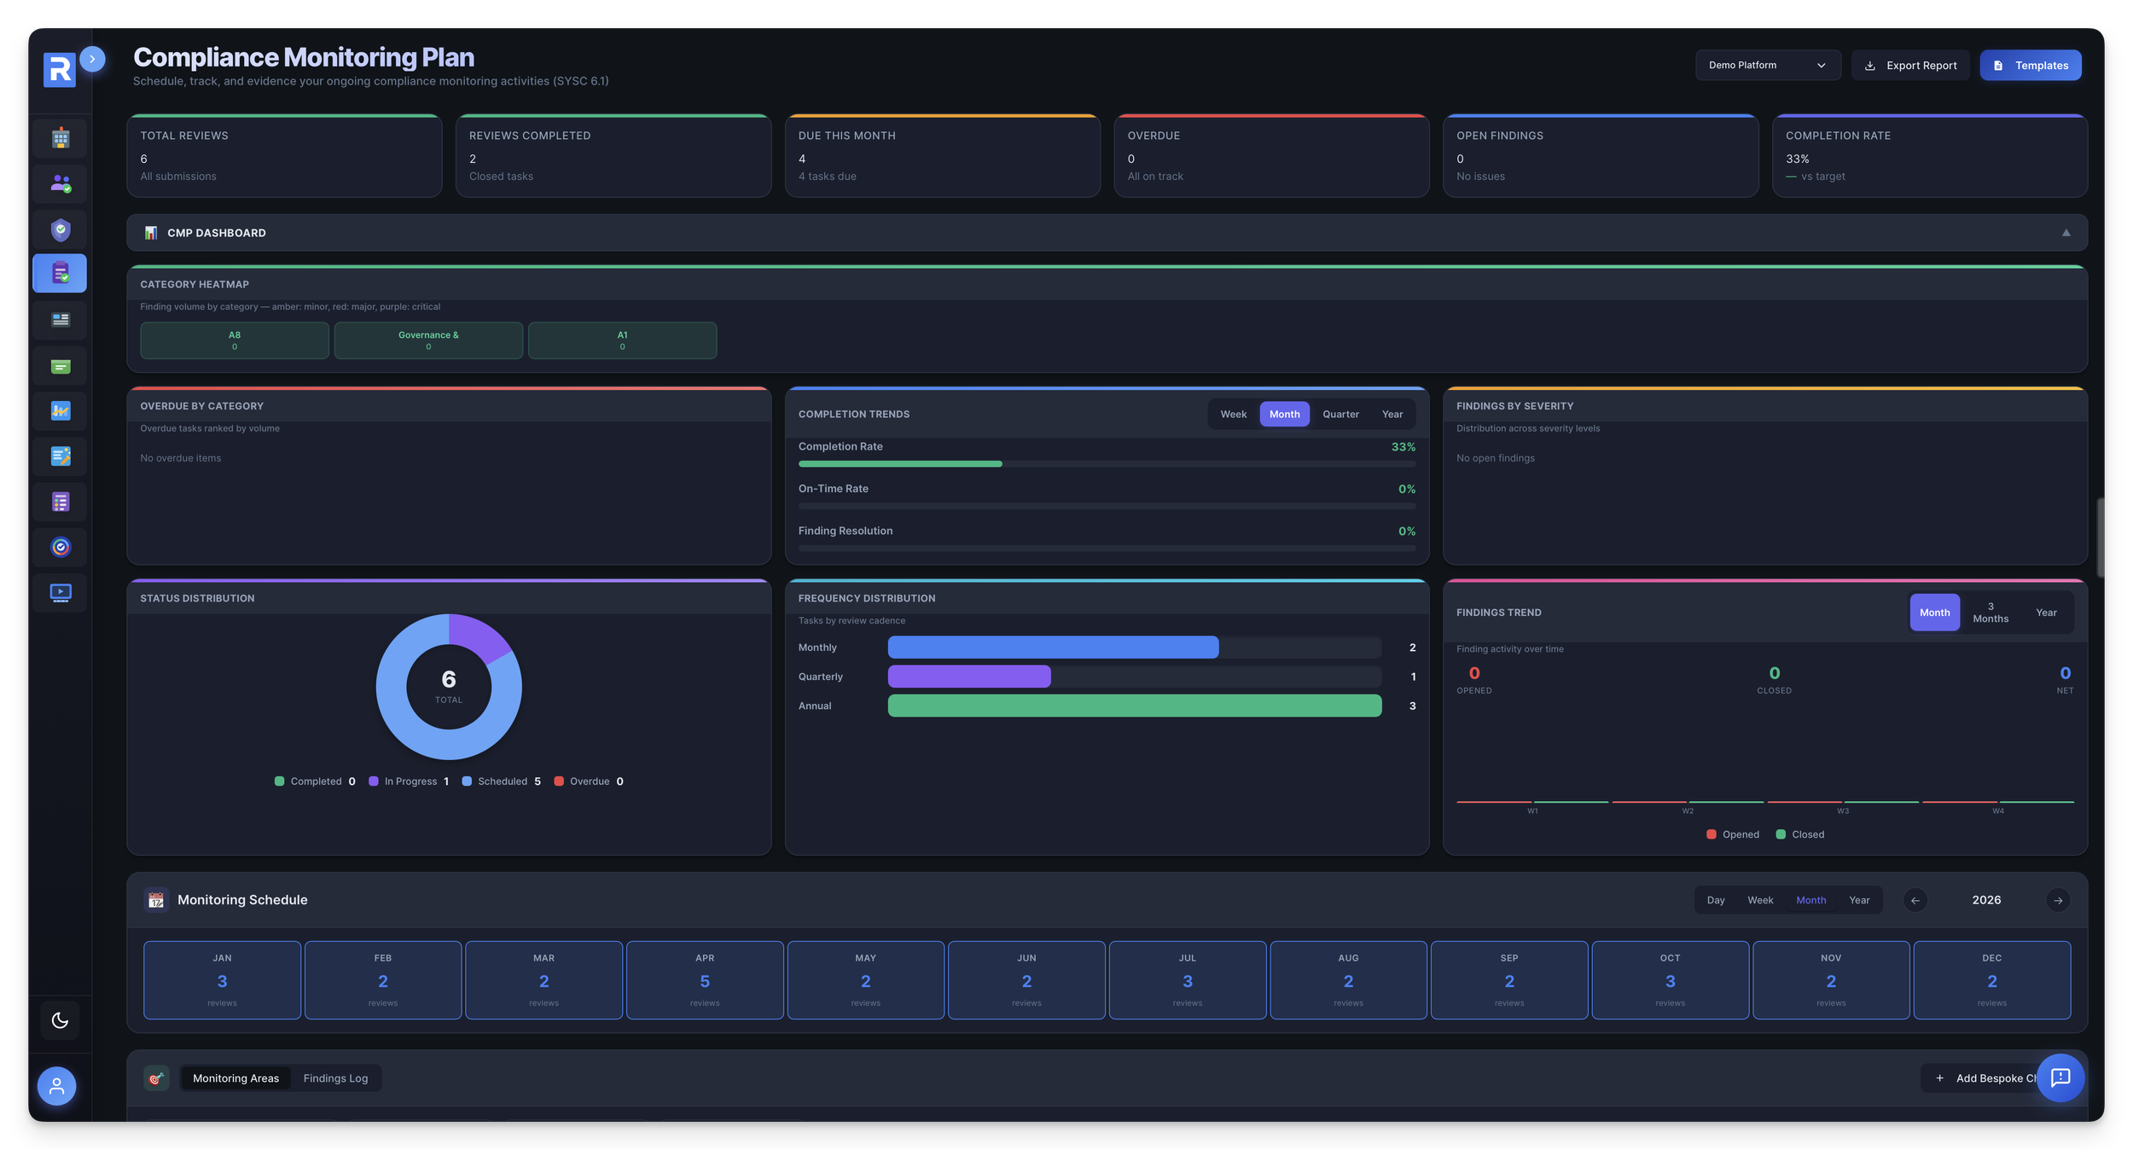Open the video screen sidebar icon

click(x=60, y=593)
